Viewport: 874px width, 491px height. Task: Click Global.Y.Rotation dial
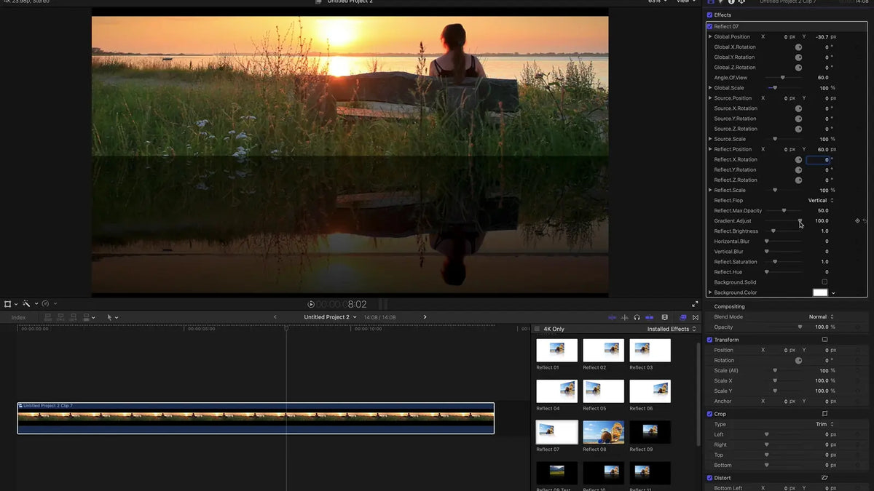pos(798,57)
